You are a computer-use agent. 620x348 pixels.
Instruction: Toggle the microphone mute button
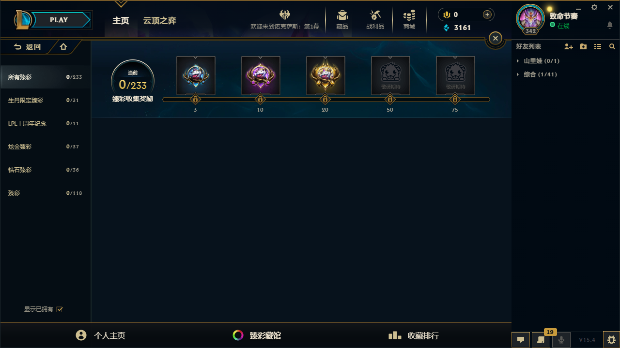point(561,340)
